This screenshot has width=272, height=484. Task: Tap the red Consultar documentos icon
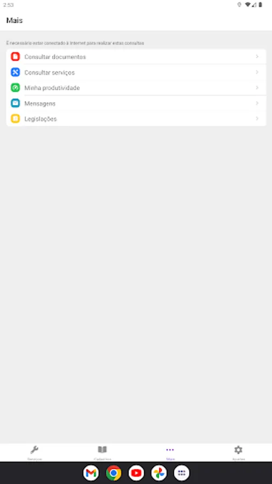[x=15, y=57]
